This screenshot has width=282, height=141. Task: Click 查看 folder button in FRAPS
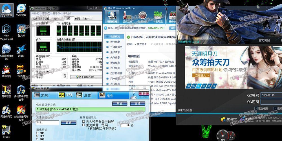pyautogui.click(x=138, y=104)
